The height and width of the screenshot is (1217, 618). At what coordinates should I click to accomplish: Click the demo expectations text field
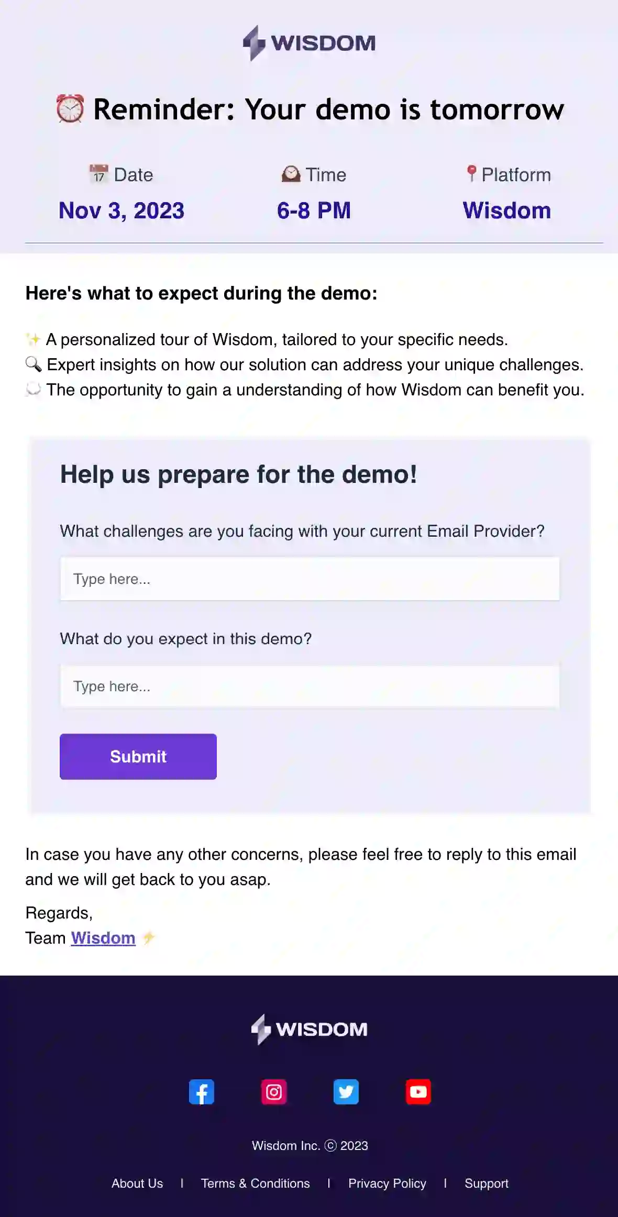[310, 686]
